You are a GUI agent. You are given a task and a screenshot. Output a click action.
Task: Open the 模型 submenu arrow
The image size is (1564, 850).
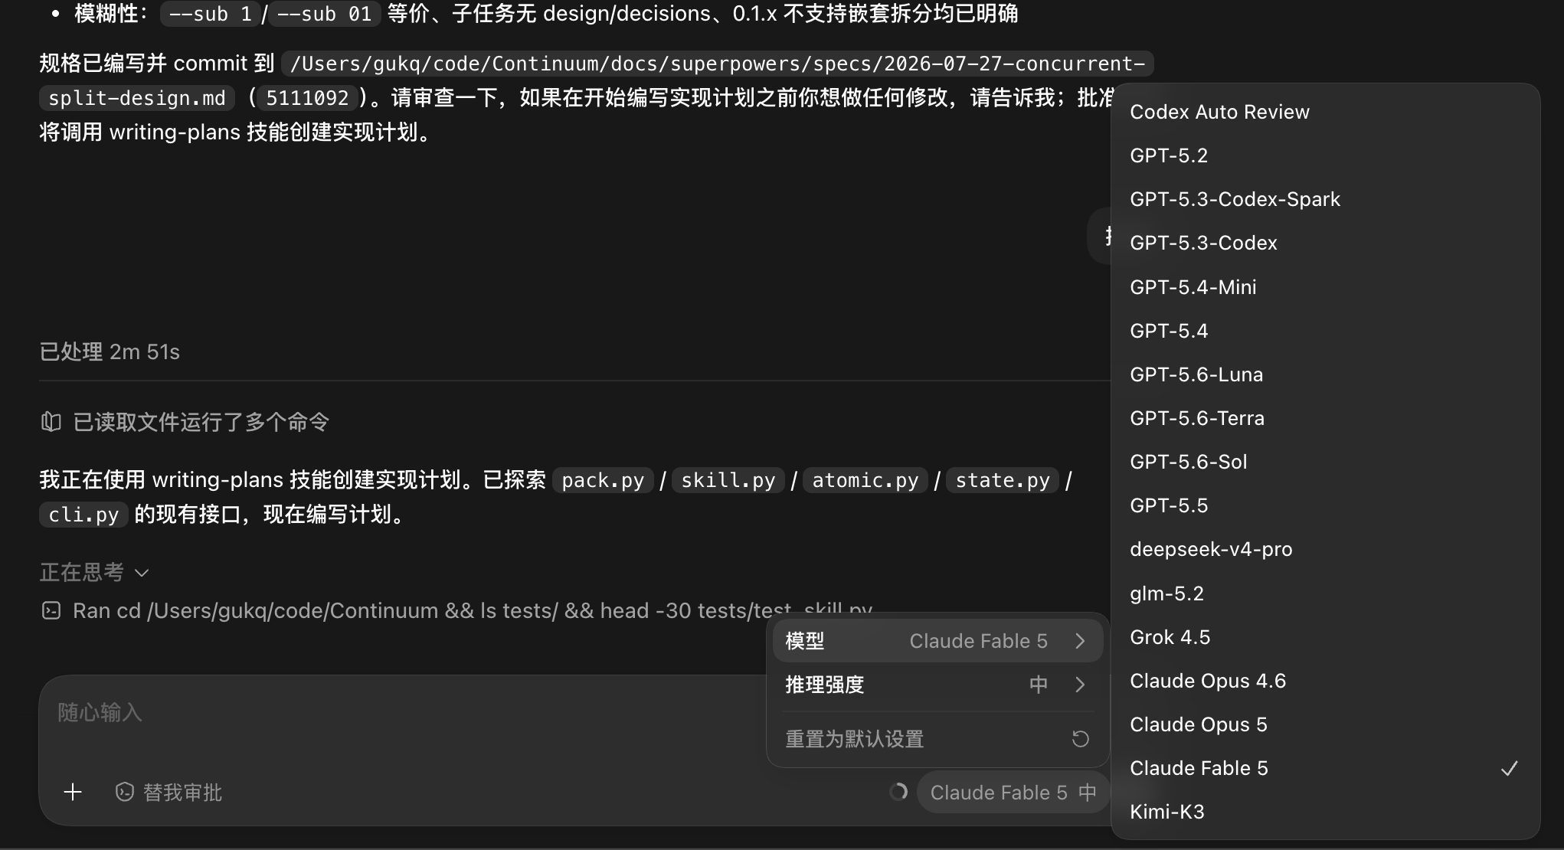(x=1080, y=641)
